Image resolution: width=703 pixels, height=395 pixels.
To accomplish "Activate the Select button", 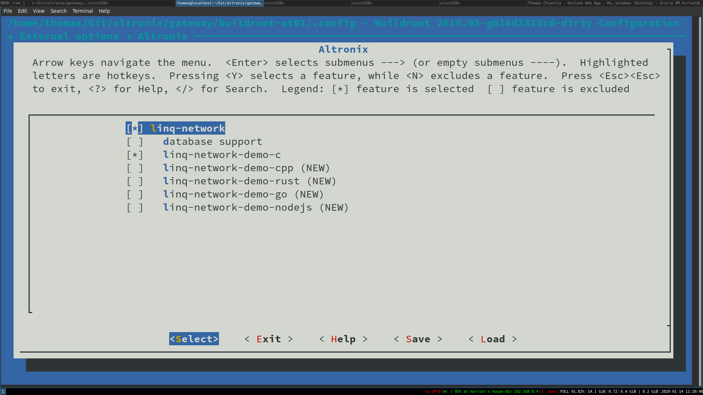I will coord(194,339).
